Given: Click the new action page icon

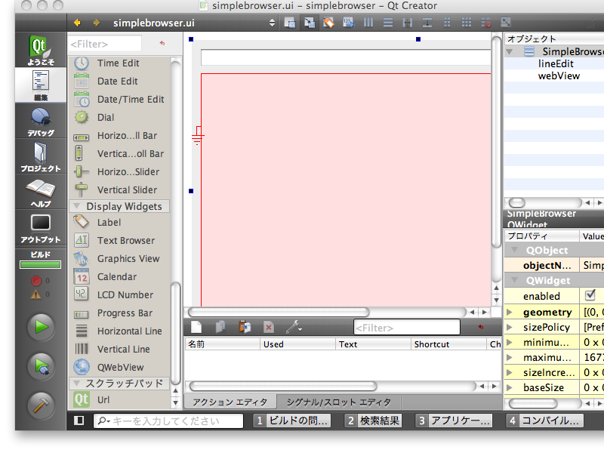Looking at the screenshot, I should point(196,327).
